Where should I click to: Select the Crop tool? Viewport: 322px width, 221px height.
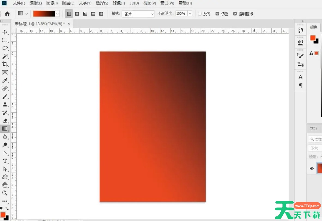point(5,64)
